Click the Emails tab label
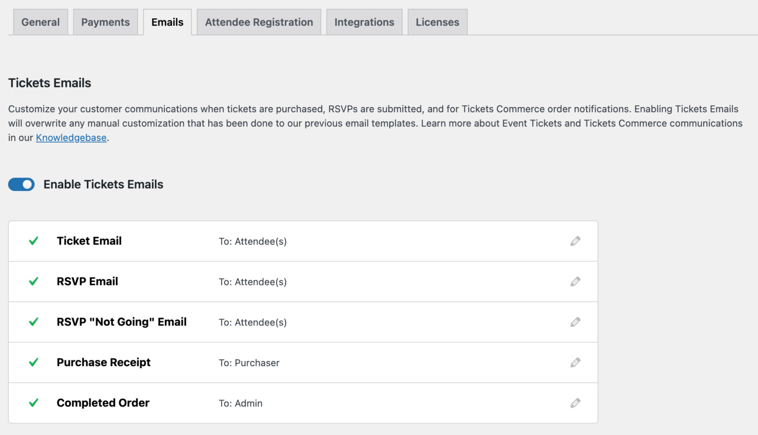This screenshot has height=435, width=758. [x=167, y=22]
